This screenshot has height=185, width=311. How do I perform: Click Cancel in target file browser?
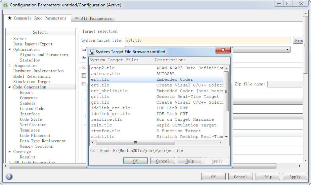(x=163, y=161)
